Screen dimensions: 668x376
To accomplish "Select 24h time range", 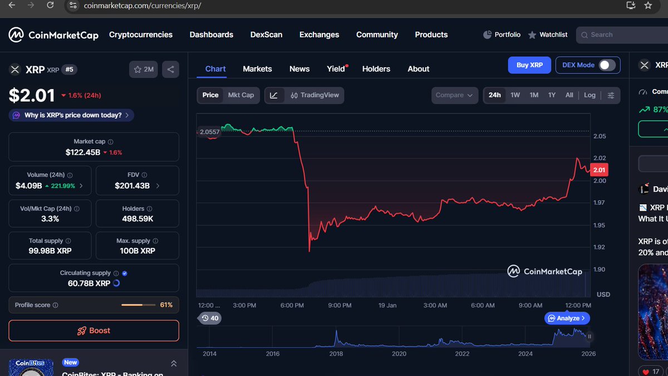I will (495, 95).
